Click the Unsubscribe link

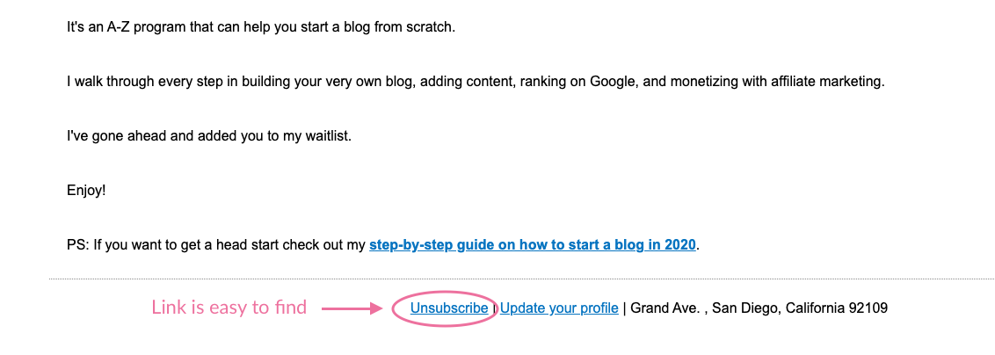click(x=449, y=308)
